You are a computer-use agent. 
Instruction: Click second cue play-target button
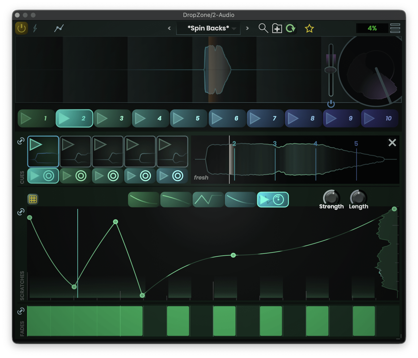click(x=75, y=176)
